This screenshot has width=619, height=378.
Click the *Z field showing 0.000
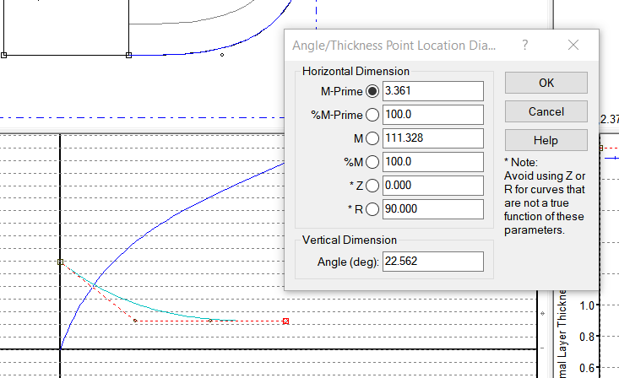click(432, 186)
